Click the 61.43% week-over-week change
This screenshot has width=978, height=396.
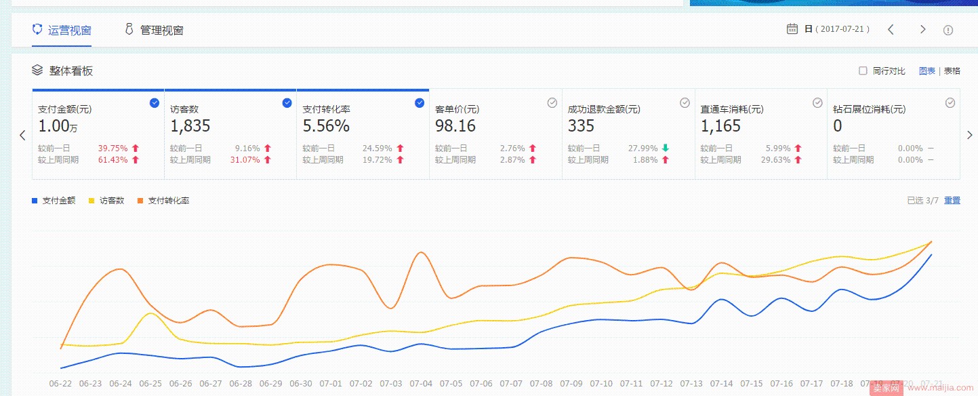[113, 160]
